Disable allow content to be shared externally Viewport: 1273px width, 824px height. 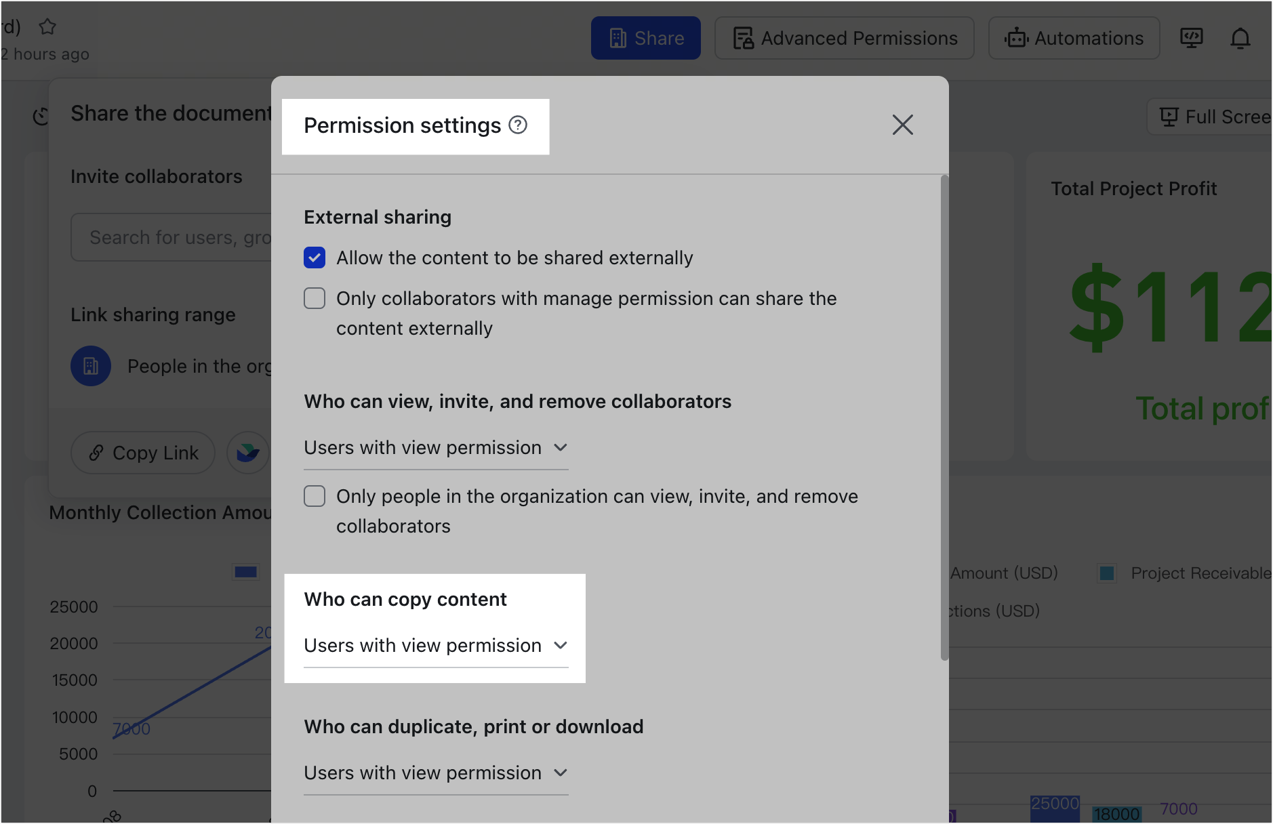click(315, 257)
